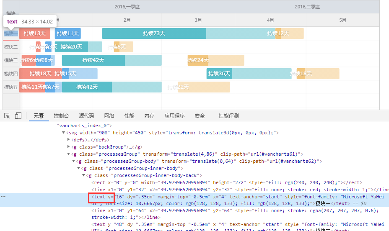Click the orange 持续22天 bar
Image resolution: width=389 pixels, height=231 pixels.
[x=204, y=87]
